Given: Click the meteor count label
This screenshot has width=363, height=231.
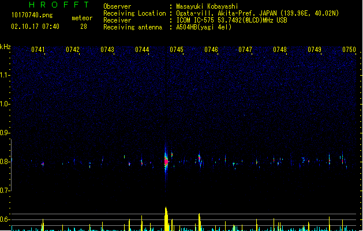Looking at the screenshot, I should 82,18.
